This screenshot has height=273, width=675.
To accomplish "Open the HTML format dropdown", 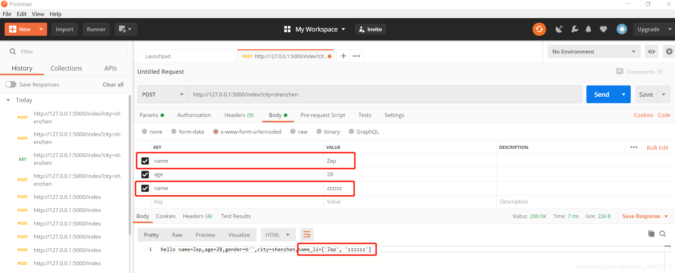I will coord(277,235).
